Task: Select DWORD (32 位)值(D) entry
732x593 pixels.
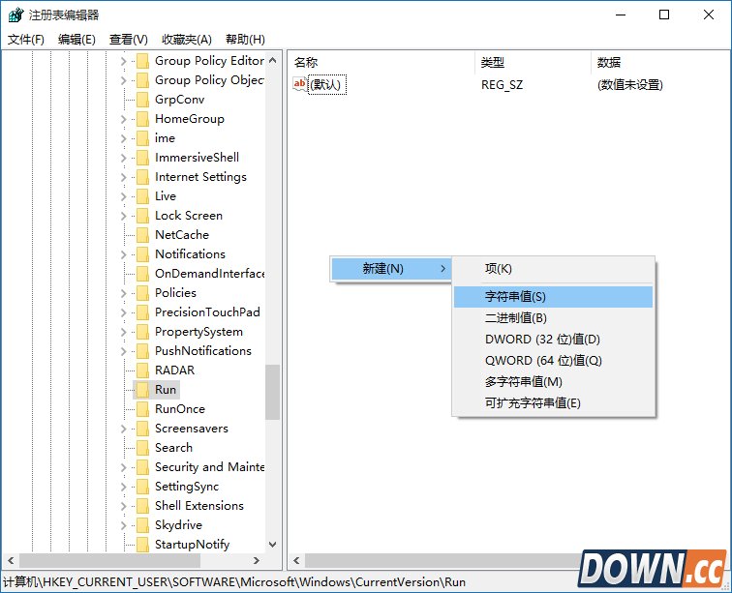Action: (x=553, y=340)
